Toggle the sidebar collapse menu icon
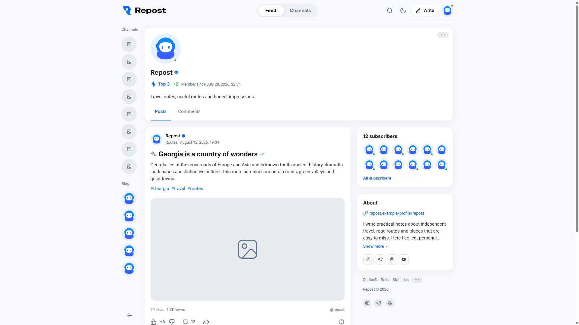Screen dimensions: 579x325 [x=129, y=315]
